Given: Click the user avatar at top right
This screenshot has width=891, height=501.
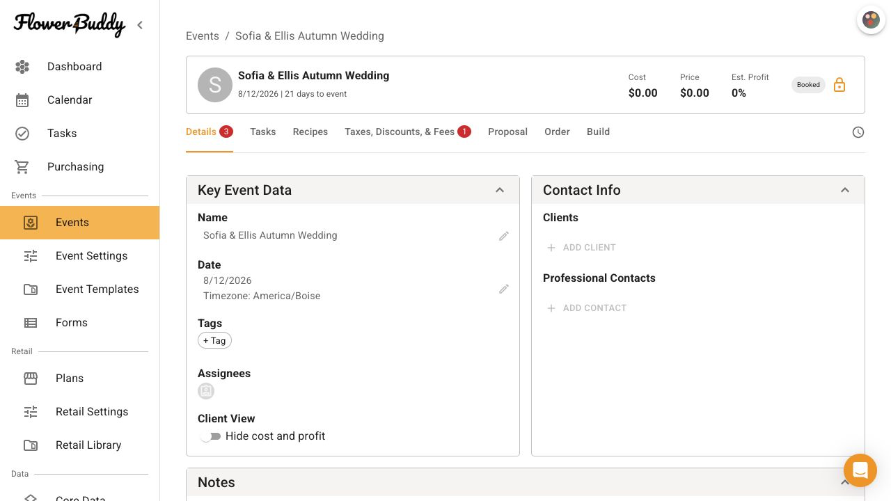Looking at the screenshot, I should 871,19.
